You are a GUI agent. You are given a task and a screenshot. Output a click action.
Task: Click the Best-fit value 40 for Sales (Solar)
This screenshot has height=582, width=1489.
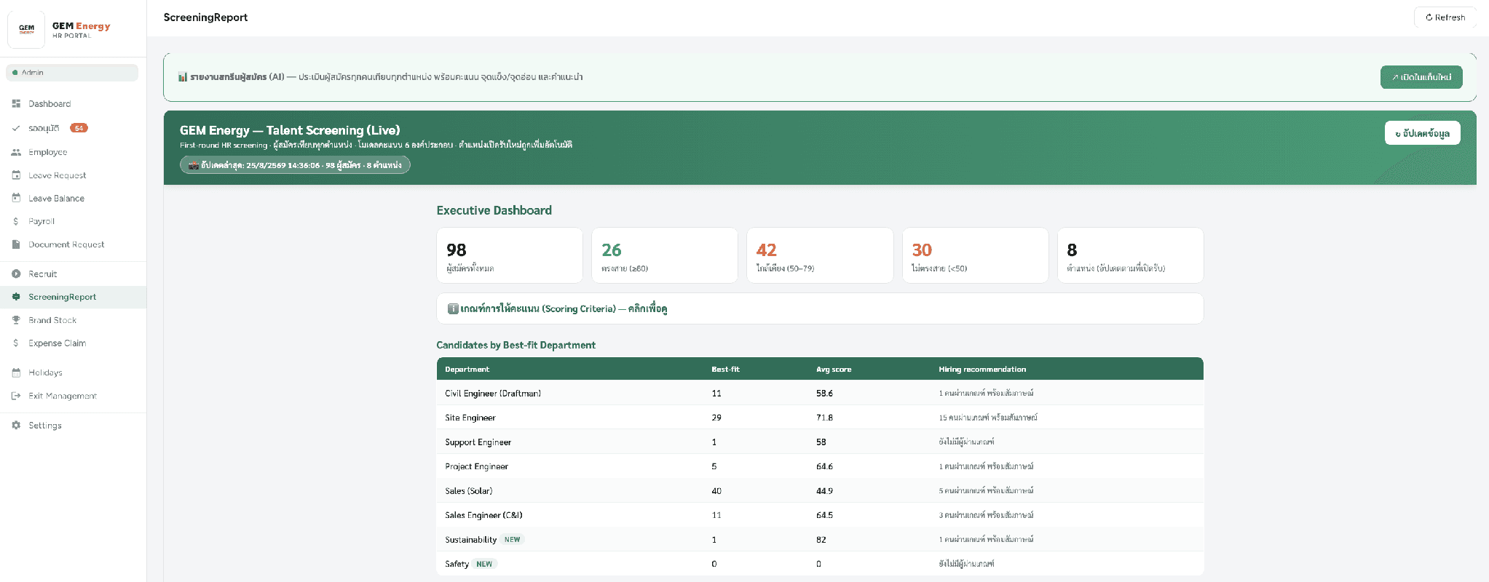(x=716, y=491)
